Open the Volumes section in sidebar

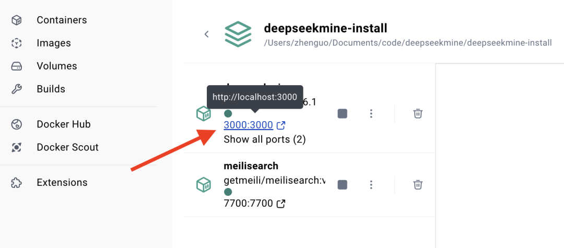[57, 66]
